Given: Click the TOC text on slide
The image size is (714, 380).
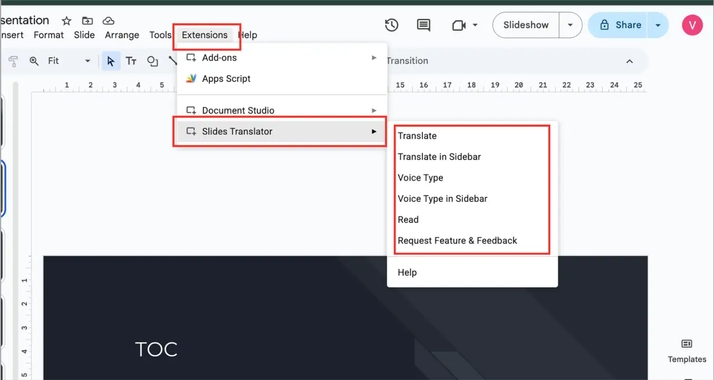Looking at the screenshot, I should click(x=156, y=350).
